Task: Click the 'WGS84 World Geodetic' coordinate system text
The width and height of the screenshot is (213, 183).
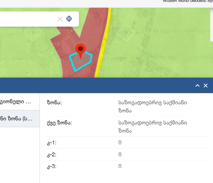Action: tap(188, 1)
